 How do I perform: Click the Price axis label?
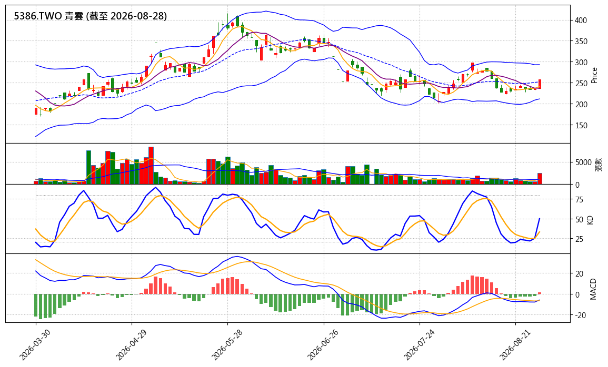pos(594,75)
